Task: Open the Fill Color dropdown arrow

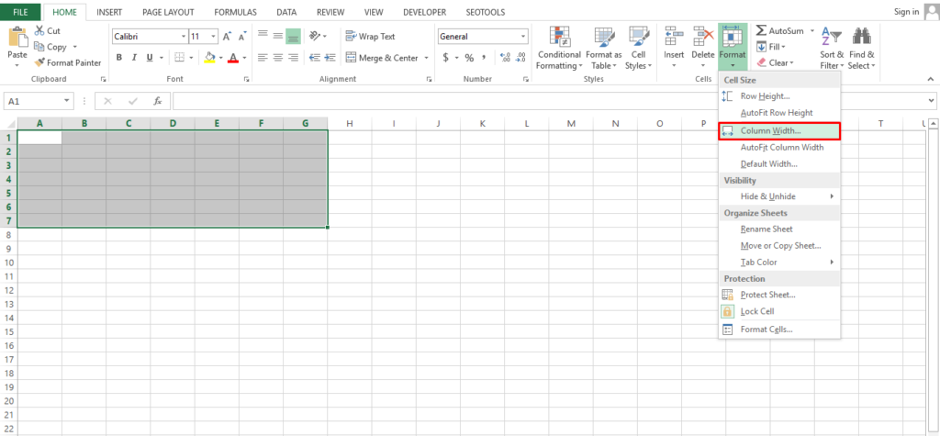Action: [220, 58]
